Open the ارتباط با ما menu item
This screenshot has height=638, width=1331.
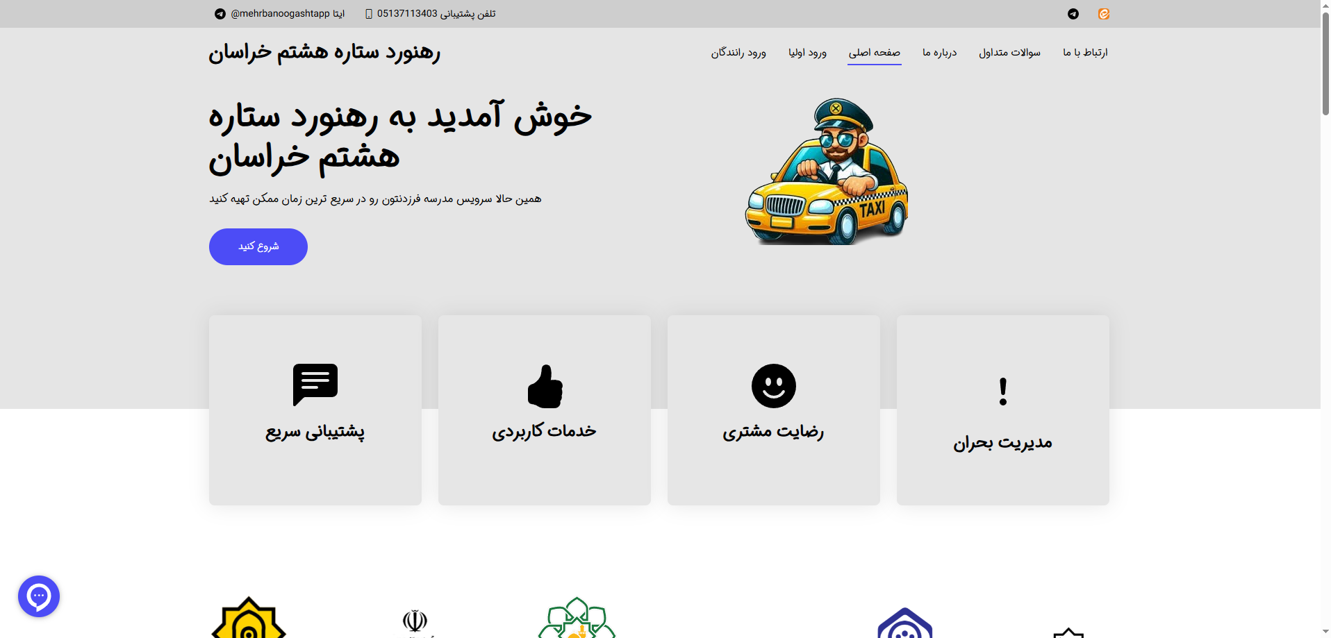point(1085,53)
